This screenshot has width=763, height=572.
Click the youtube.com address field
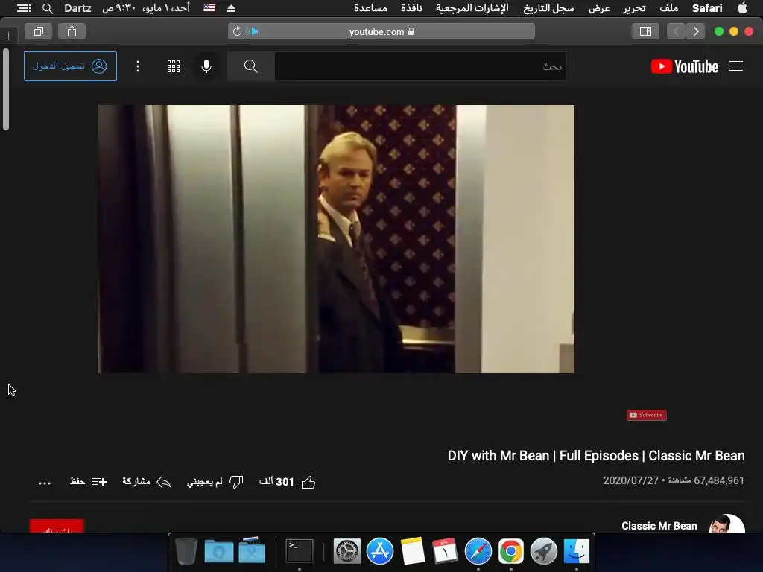(381, 31)
